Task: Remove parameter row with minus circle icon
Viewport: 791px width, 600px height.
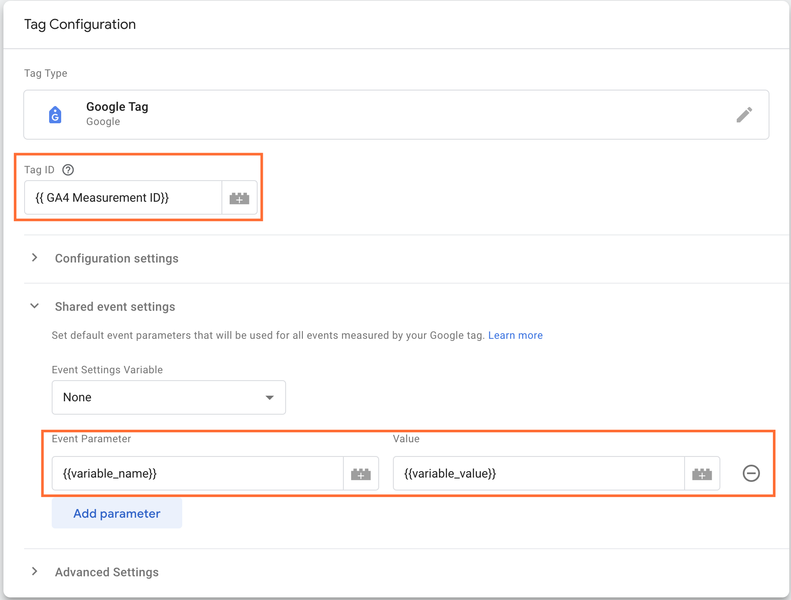Action: coord(751,473)
